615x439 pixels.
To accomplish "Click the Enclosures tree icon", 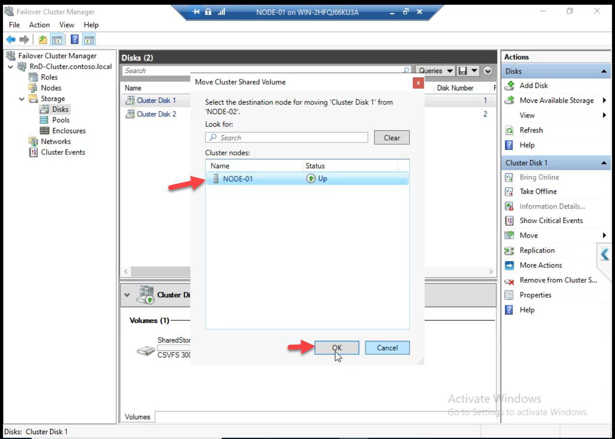I will tap(44, 131).
